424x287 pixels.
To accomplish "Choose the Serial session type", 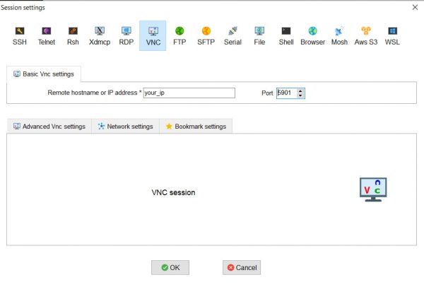I will point(232,36).
